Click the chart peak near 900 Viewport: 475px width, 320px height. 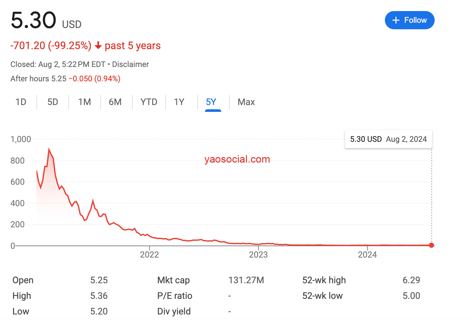tap(49, 150)
